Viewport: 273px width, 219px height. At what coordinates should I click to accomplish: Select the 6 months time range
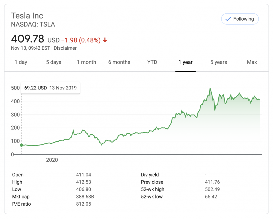pos(119,62)
